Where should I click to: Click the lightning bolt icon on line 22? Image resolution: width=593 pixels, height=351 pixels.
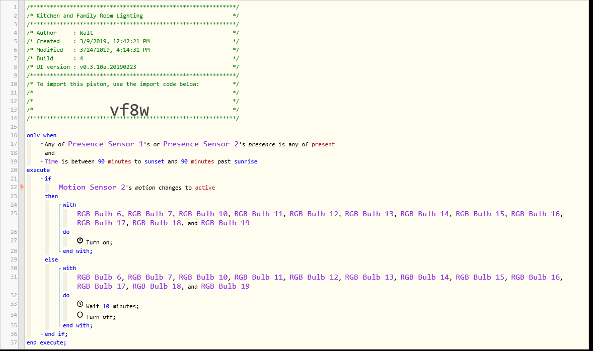tap(22, 187)
